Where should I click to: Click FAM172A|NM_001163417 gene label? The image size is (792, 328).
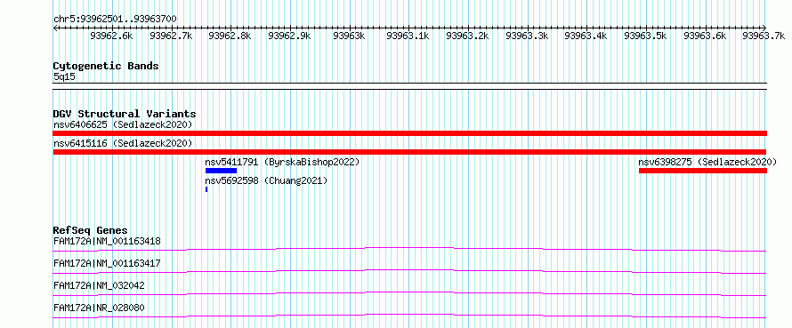[107, 263]
